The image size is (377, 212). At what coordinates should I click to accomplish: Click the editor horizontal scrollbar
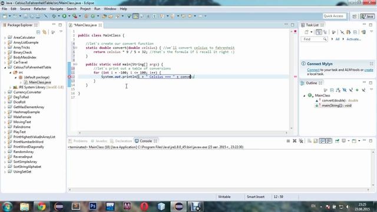(183, 132)
